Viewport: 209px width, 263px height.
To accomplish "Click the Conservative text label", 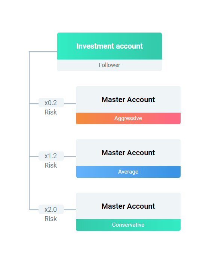I will click(x=128, y=225).
